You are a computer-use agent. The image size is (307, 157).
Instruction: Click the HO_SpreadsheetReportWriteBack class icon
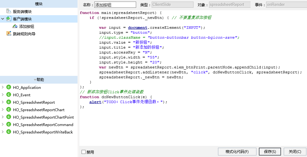click(x=9, y=132)
